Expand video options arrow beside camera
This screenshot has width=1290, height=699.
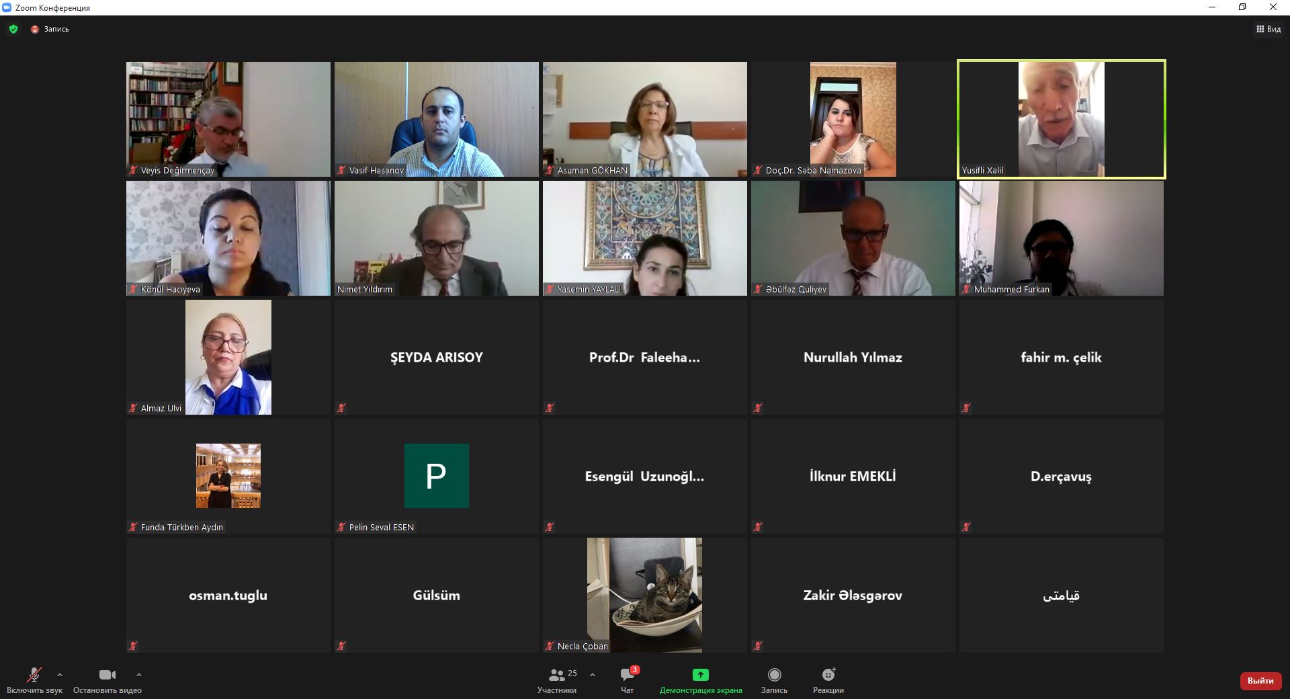139,675
